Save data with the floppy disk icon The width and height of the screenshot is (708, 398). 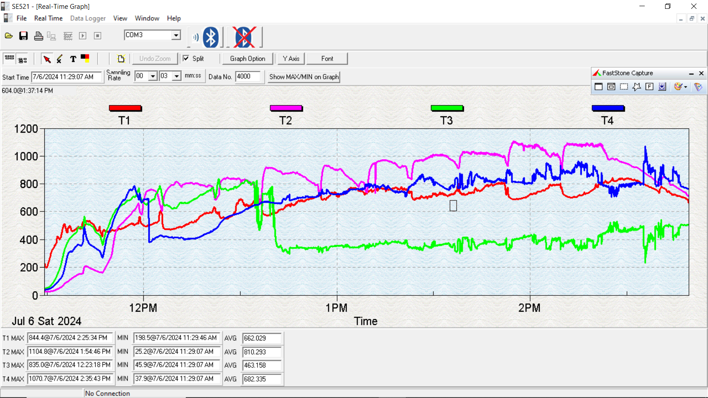(23, 36)
